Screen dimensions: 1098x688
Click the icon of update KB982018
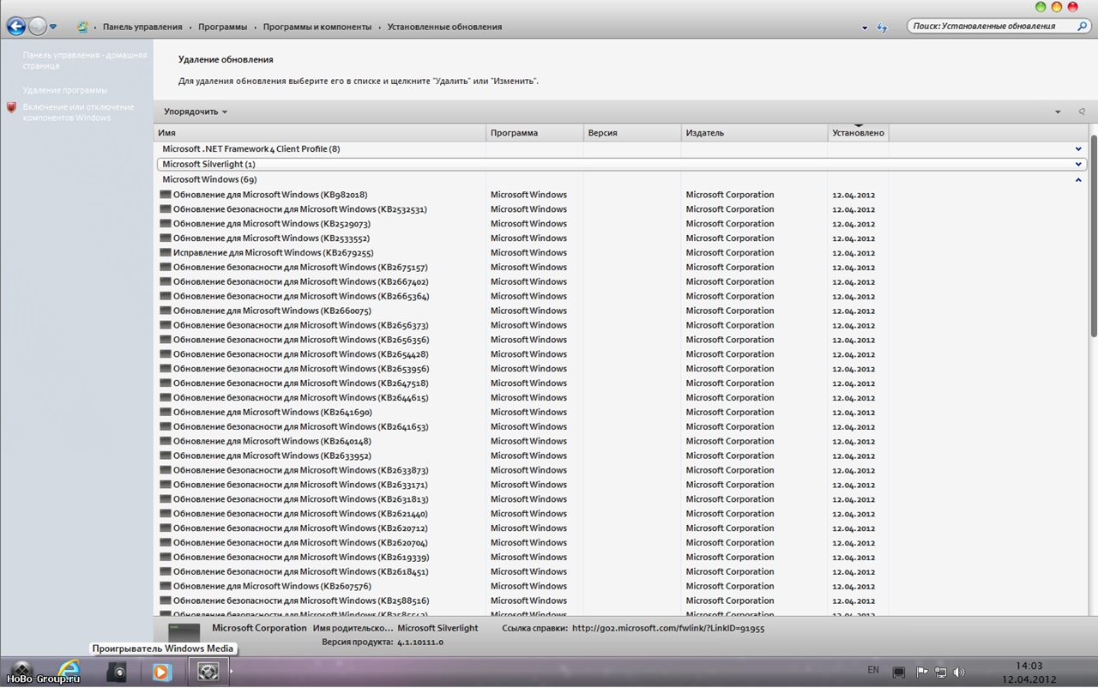(x=166, y=195)
